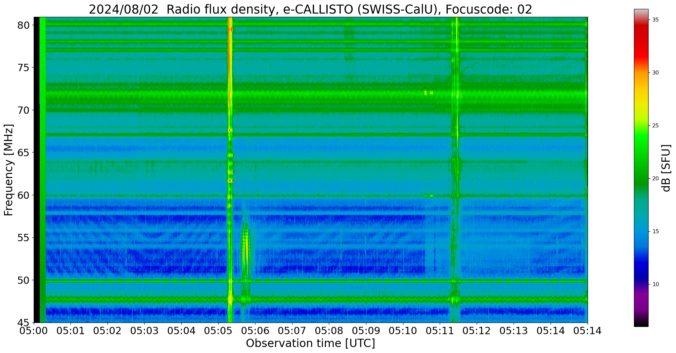This screenshot has width=676, height=353.
Task: Click the orange spot at 72 MHz near 05:10
Action: (x=426, y=93)
